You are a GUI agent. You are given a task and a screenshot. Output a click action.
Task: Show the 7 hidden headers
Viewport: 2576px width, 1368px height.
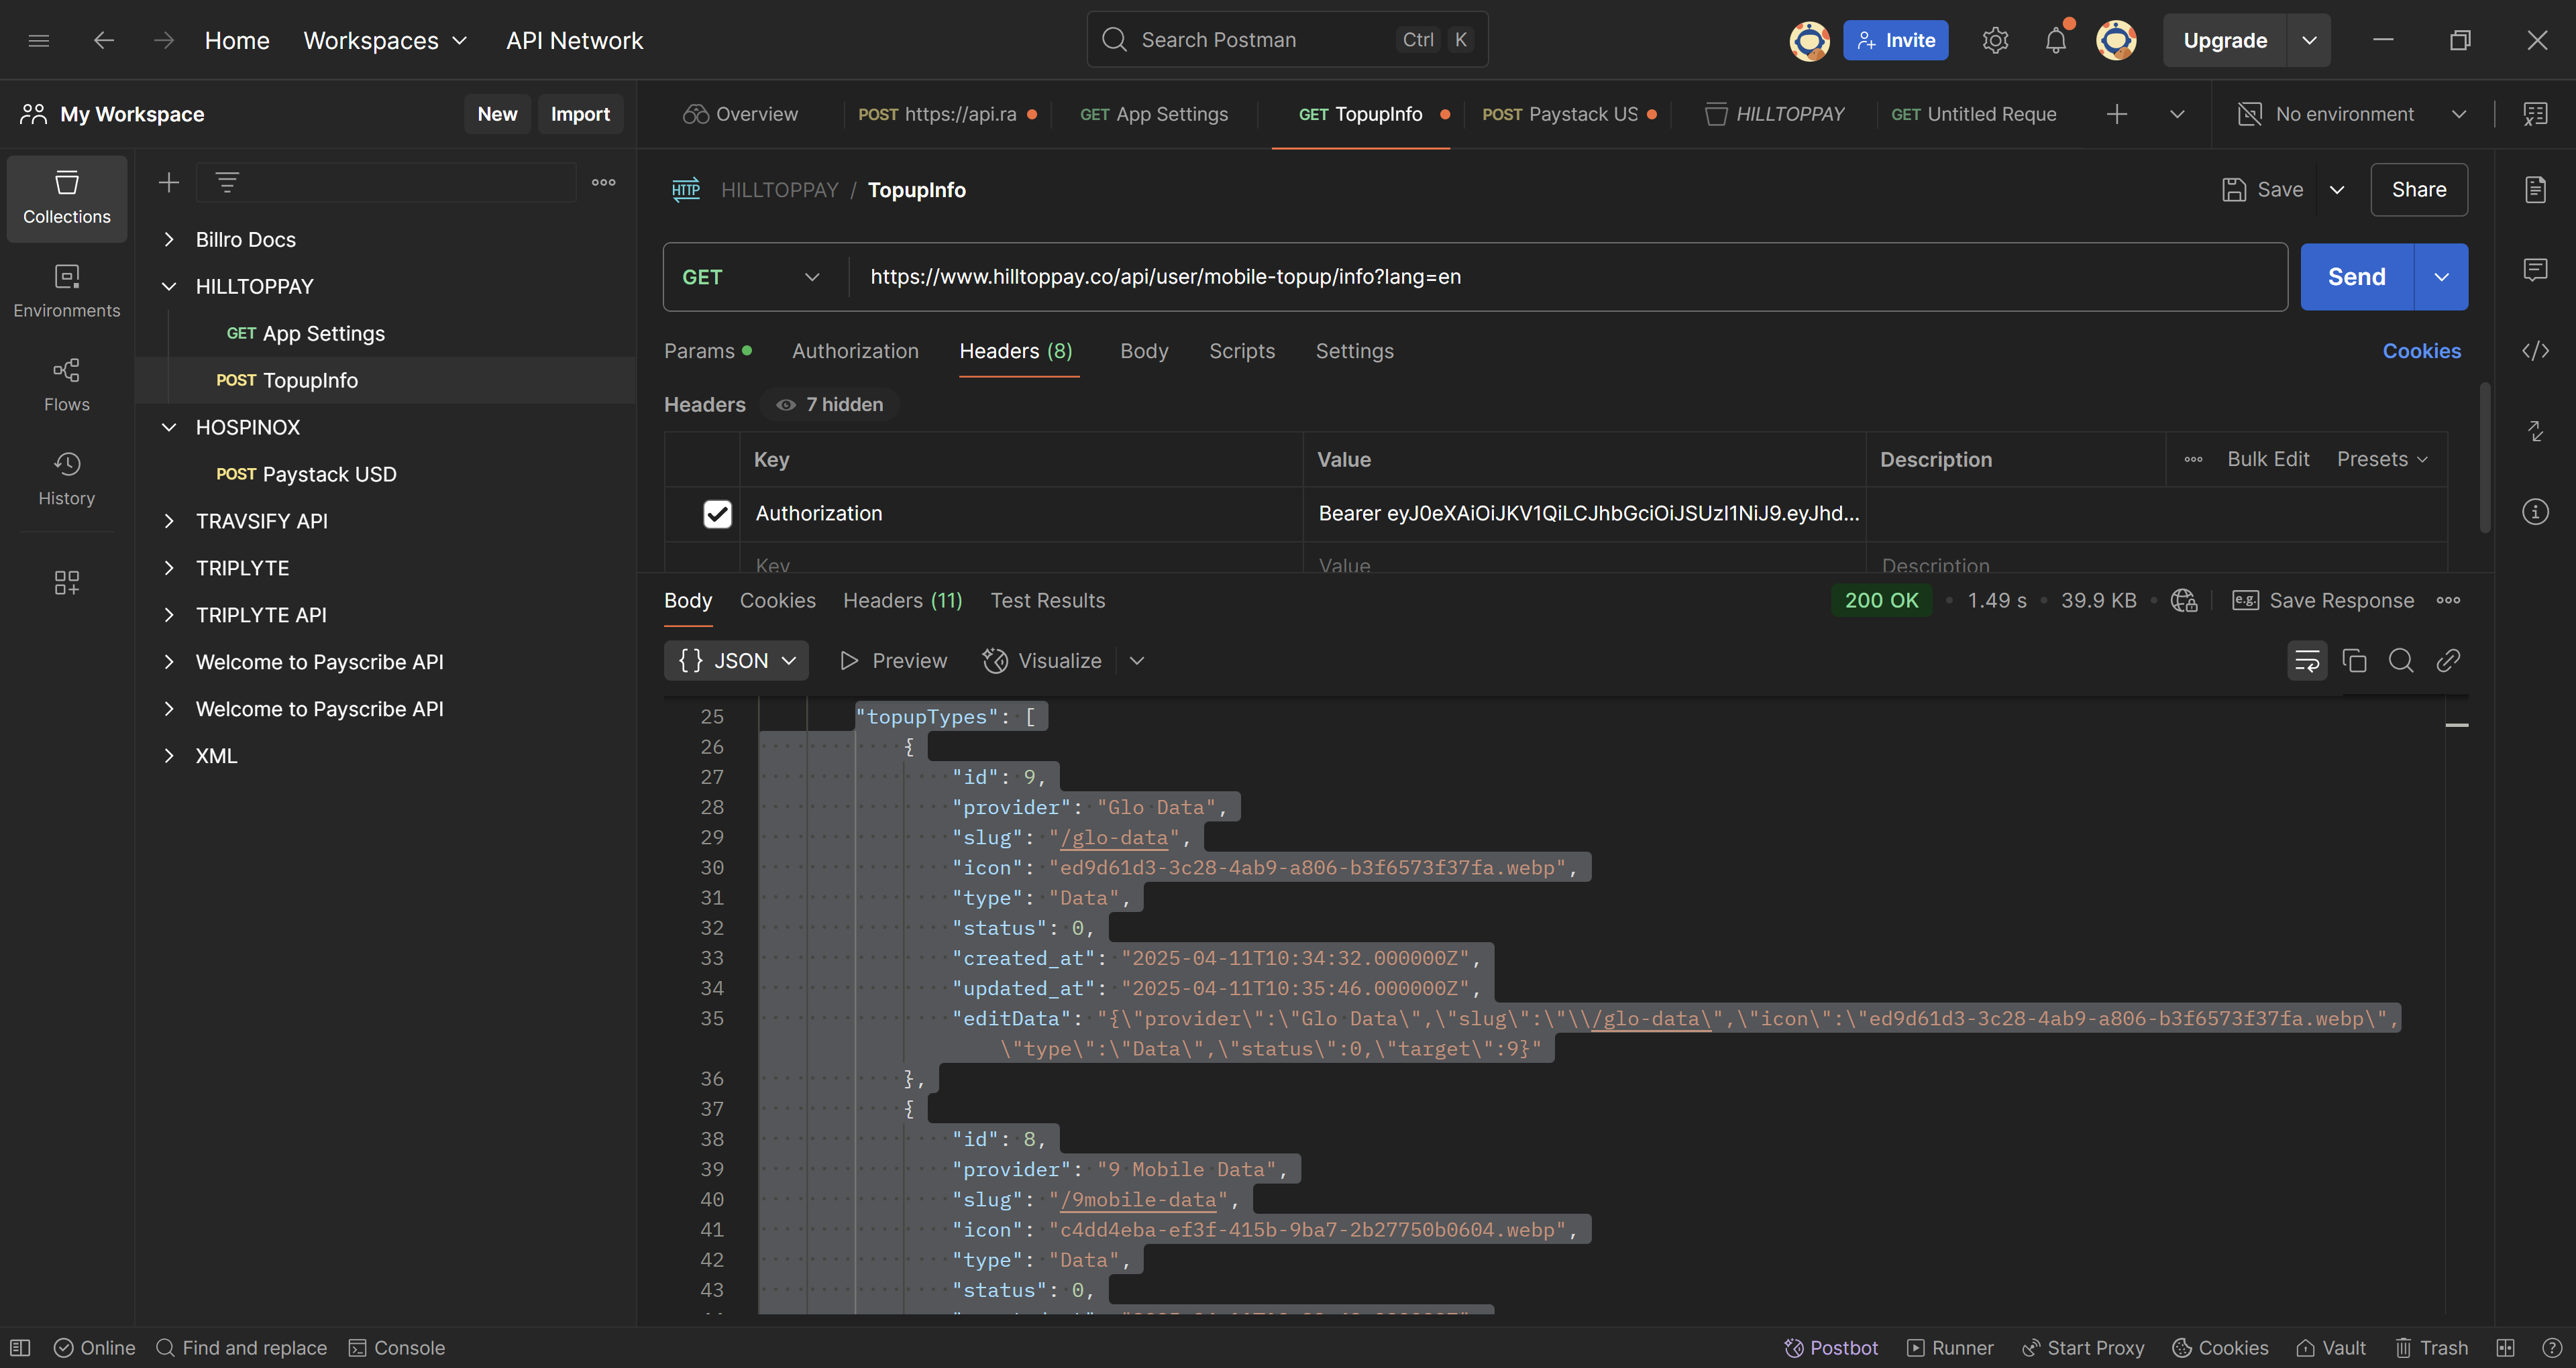pyautogui.click(x=830, y=405)
